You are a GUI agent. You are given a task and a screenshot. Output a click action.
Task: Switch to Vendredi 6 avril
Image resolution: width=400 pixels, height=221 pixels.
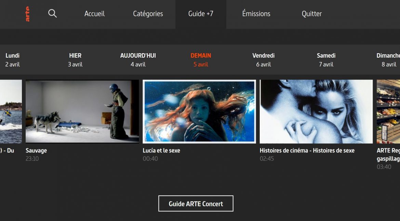[x=264, y=60]
